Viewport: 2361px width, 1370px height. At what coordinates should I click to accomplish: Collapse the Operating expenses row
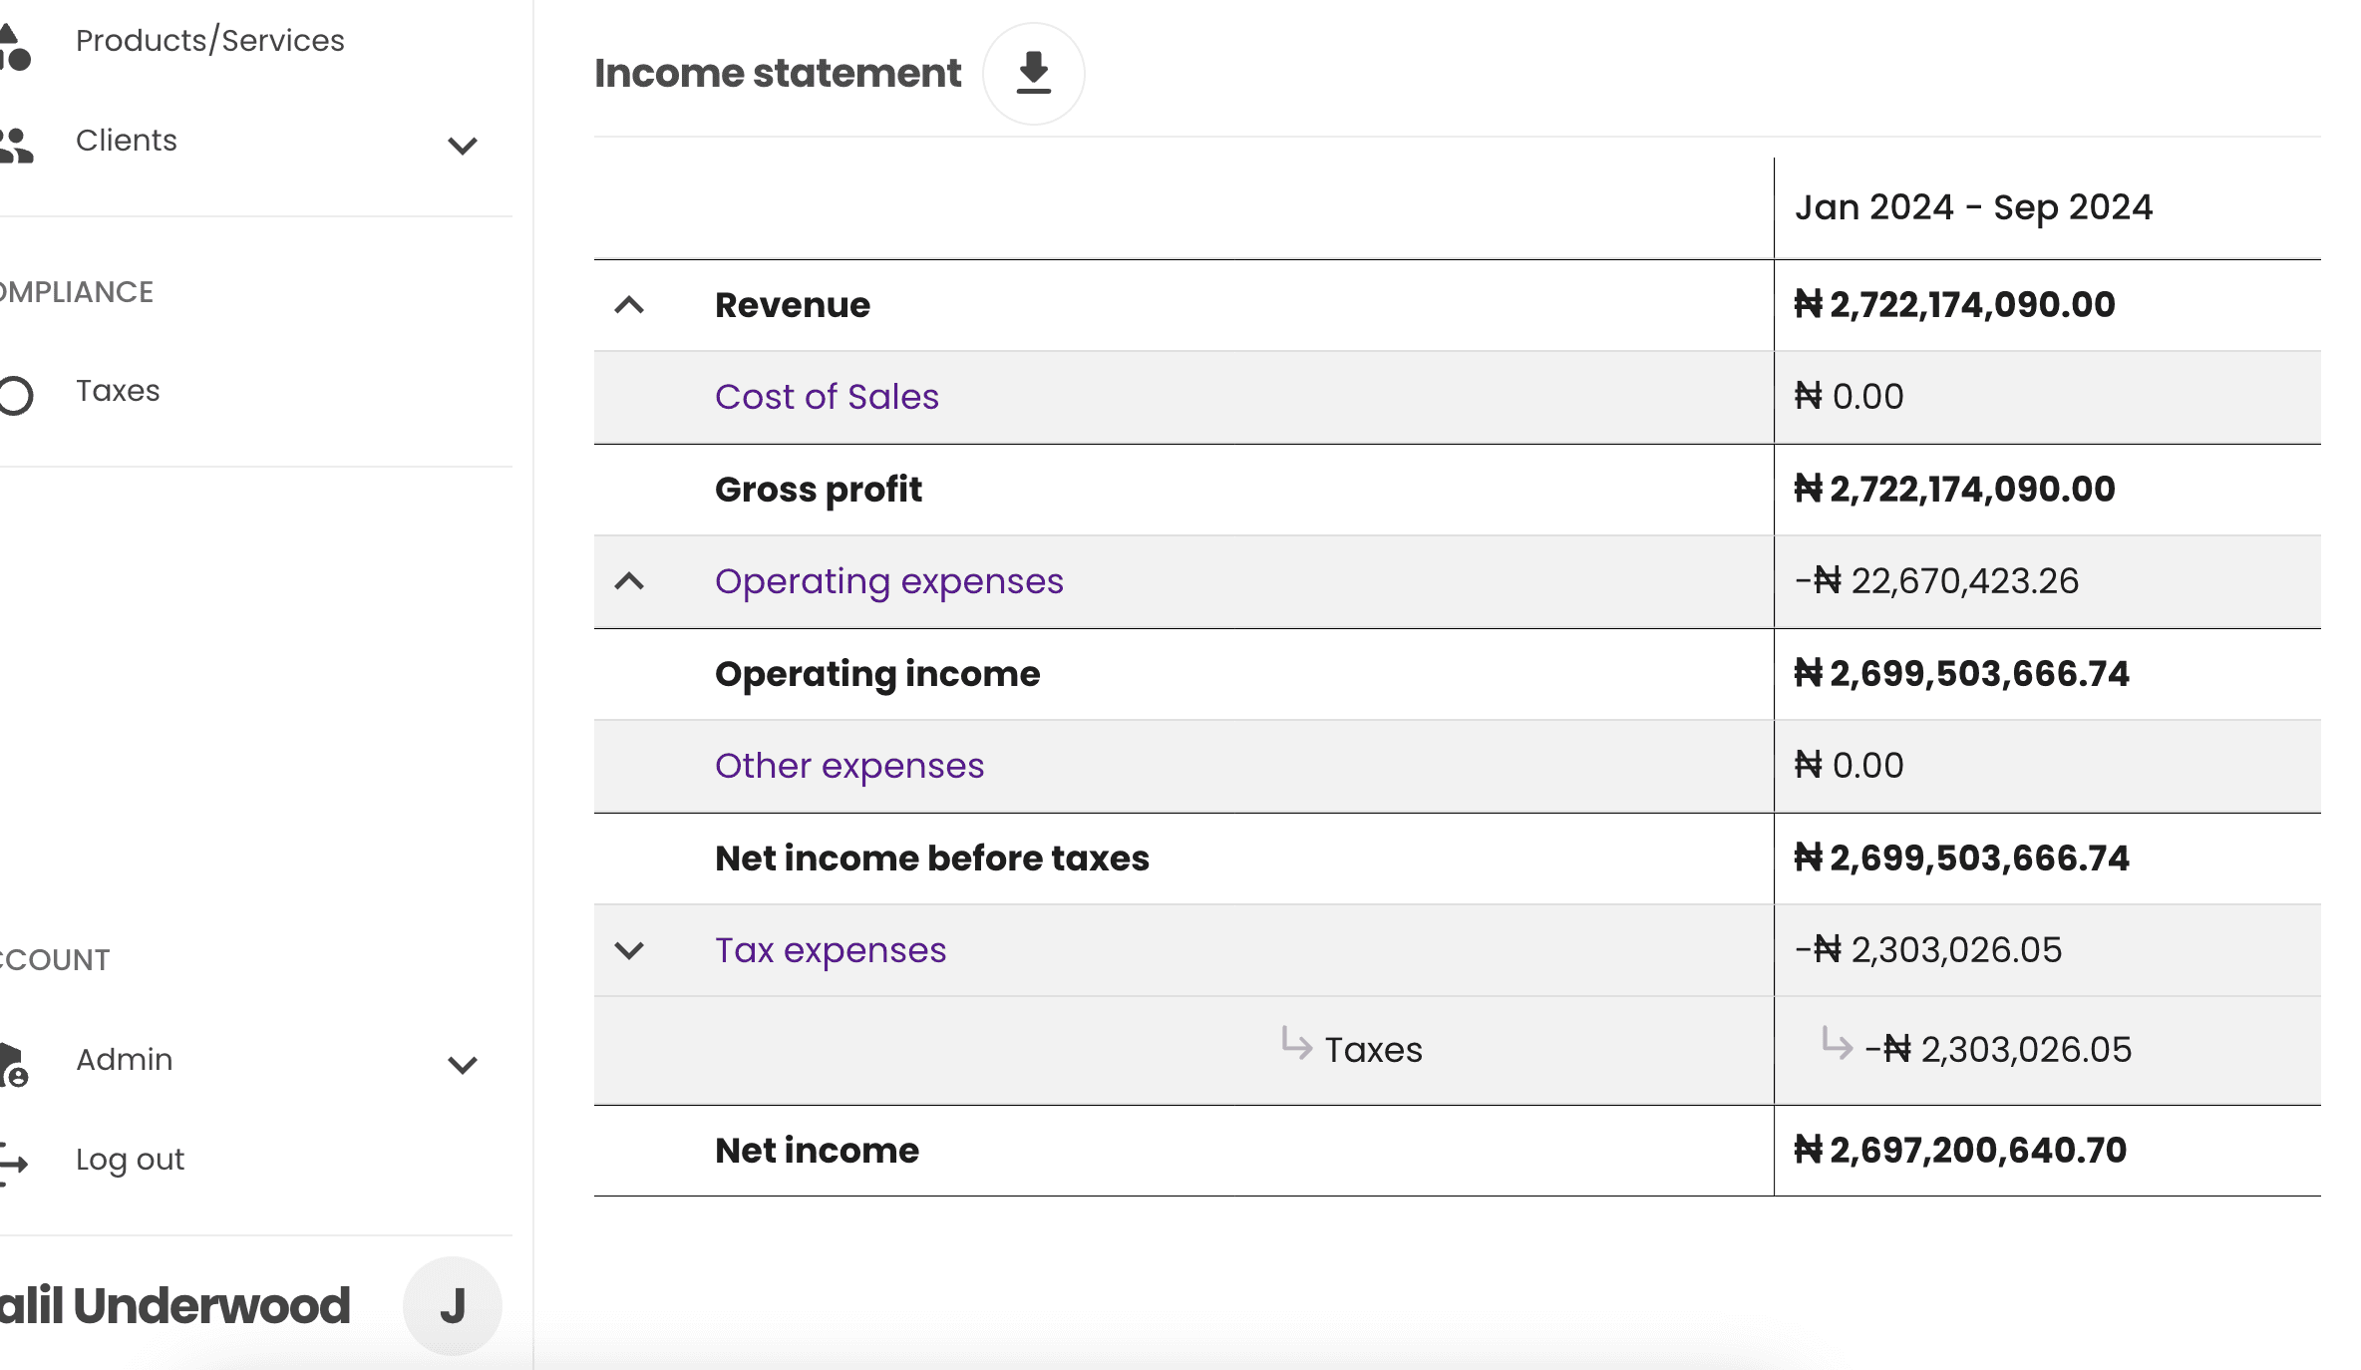coord(629,581)
